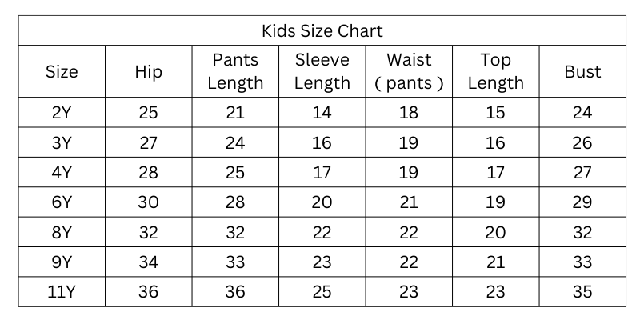Click the 11Y size row label

(62, 292)
